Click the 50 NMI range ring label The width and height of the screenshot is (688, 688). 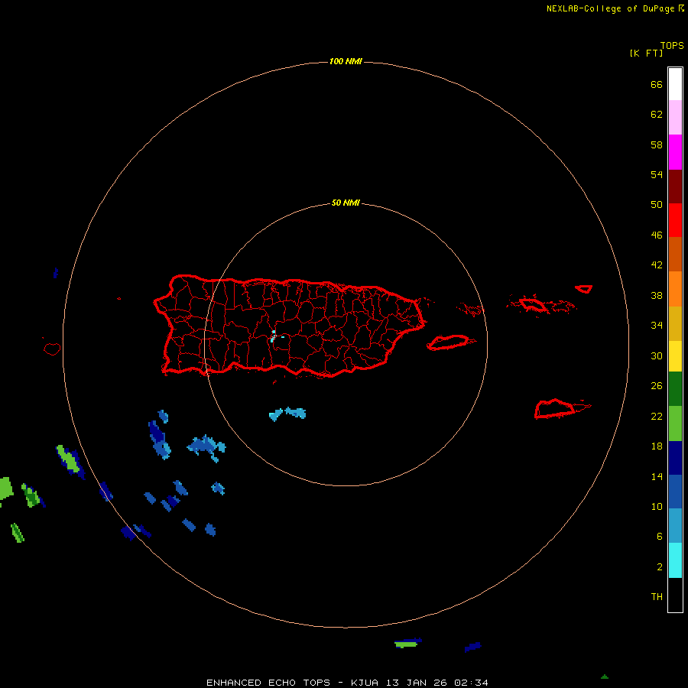pos(346,203)
